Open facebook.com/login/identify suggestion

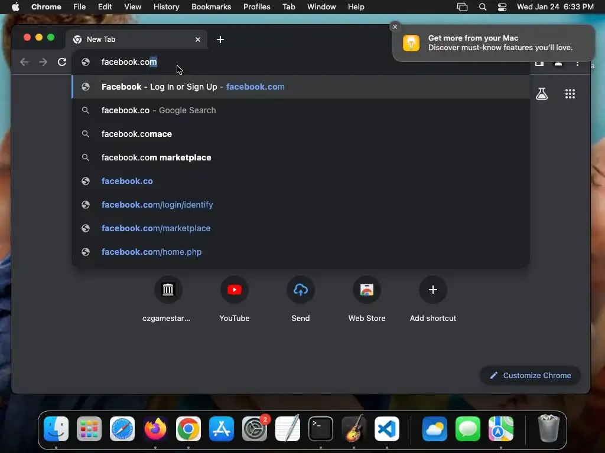301,205
